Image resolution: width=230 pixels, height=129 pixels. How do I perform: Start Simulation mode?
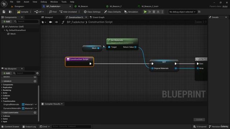pos(131,12)
